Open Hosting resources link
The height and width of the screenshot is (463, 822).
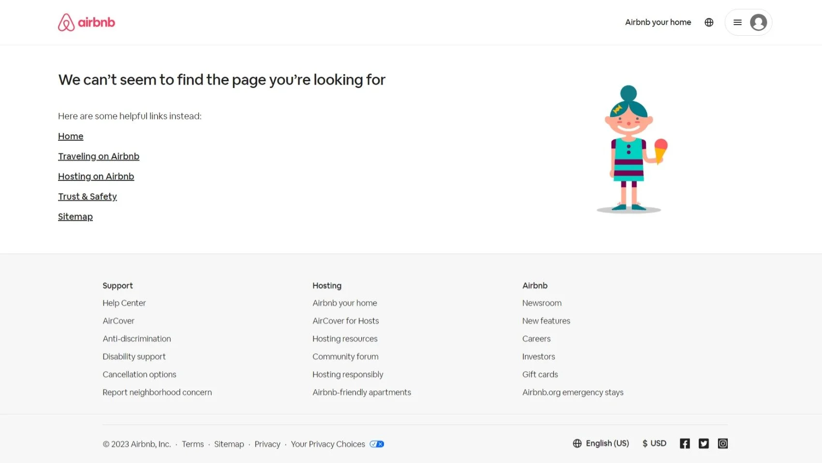[x=345, y=339]
